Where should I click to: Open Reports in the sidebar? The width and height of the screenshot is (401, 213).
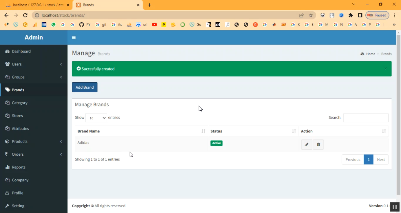click(34, 167)
